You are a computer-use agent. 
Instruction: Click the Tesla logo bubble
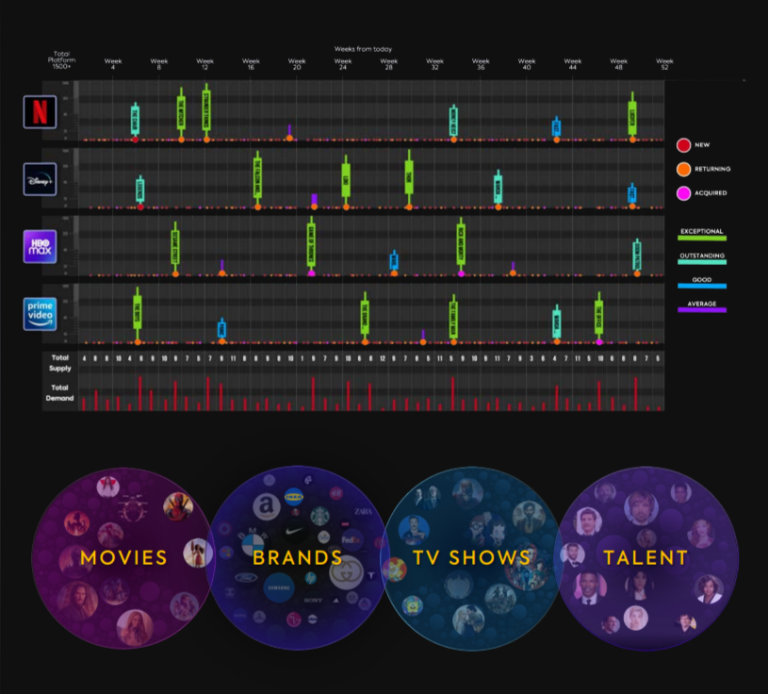click(370, 575)
